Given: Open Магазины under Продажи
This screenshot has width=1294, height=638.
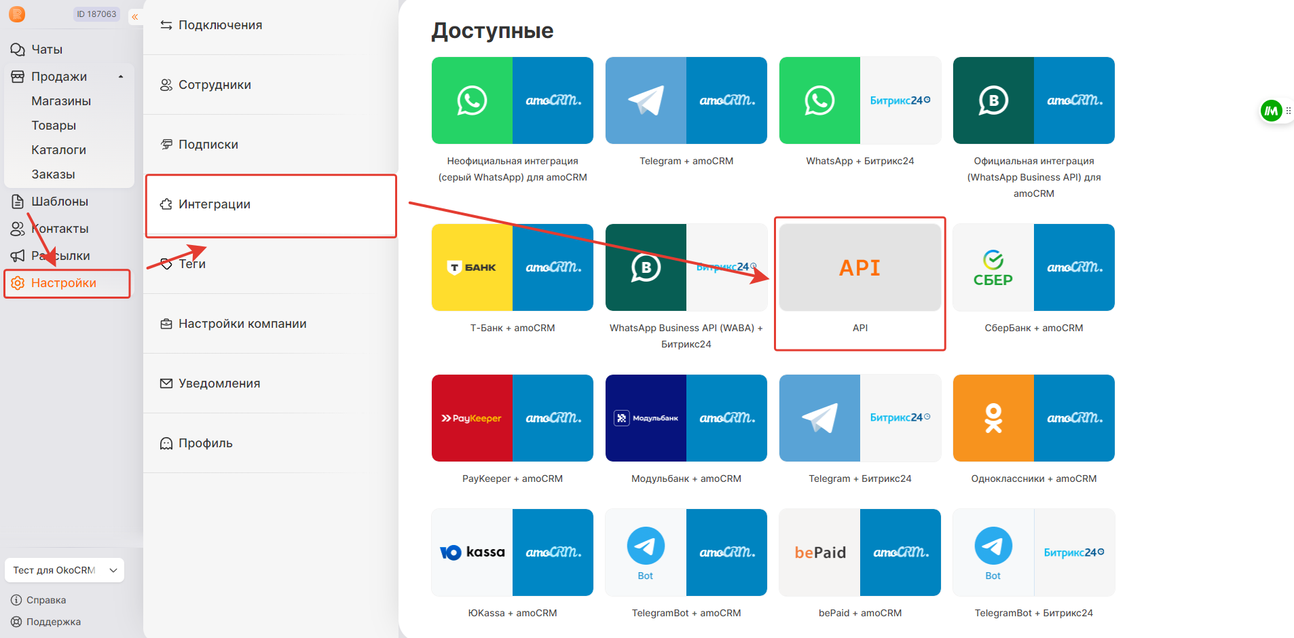Looking at the screenshot, I should click(x=61, y=101).
